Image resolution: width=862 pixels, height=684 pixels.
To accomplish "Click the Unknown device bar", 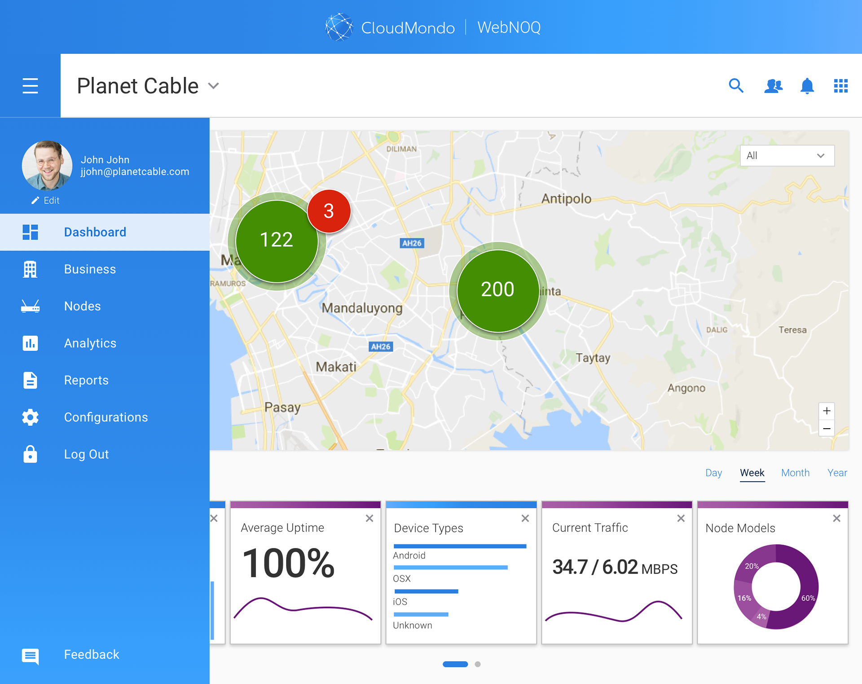I will click(x=421, y=614).
